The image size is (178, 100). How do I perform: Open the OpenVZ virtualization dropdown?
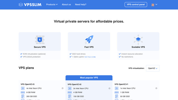tap(153, 68)
